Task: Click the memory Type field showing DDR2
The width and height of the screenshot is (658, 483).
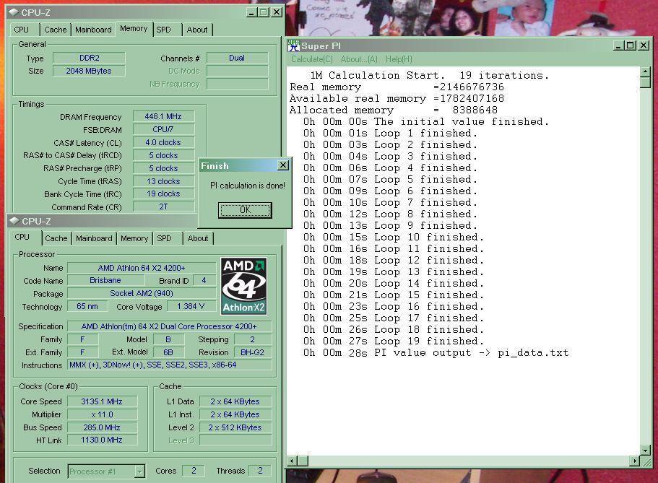Action: pos(89,58)
